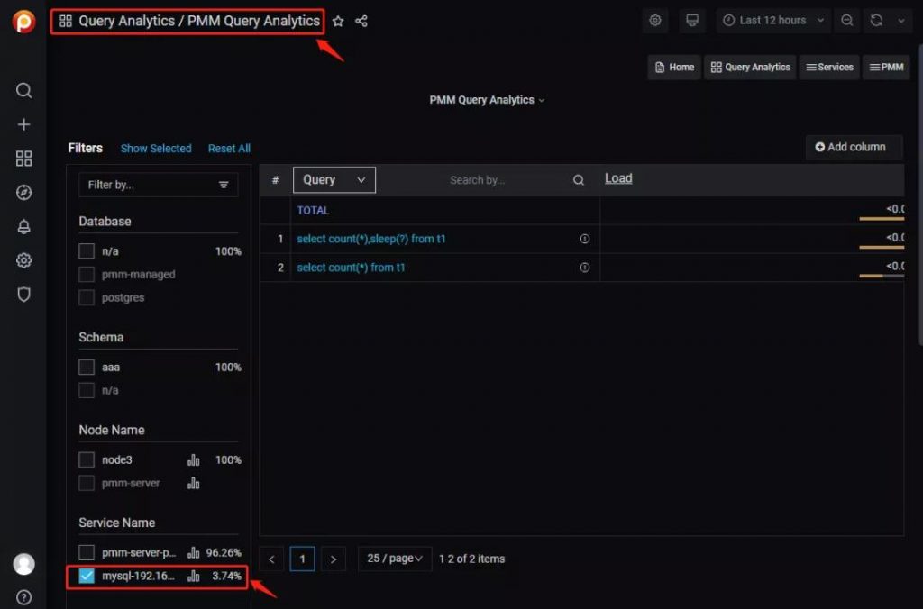Click the Filter by... input field
923x609 pixels.
coord(159,185)
